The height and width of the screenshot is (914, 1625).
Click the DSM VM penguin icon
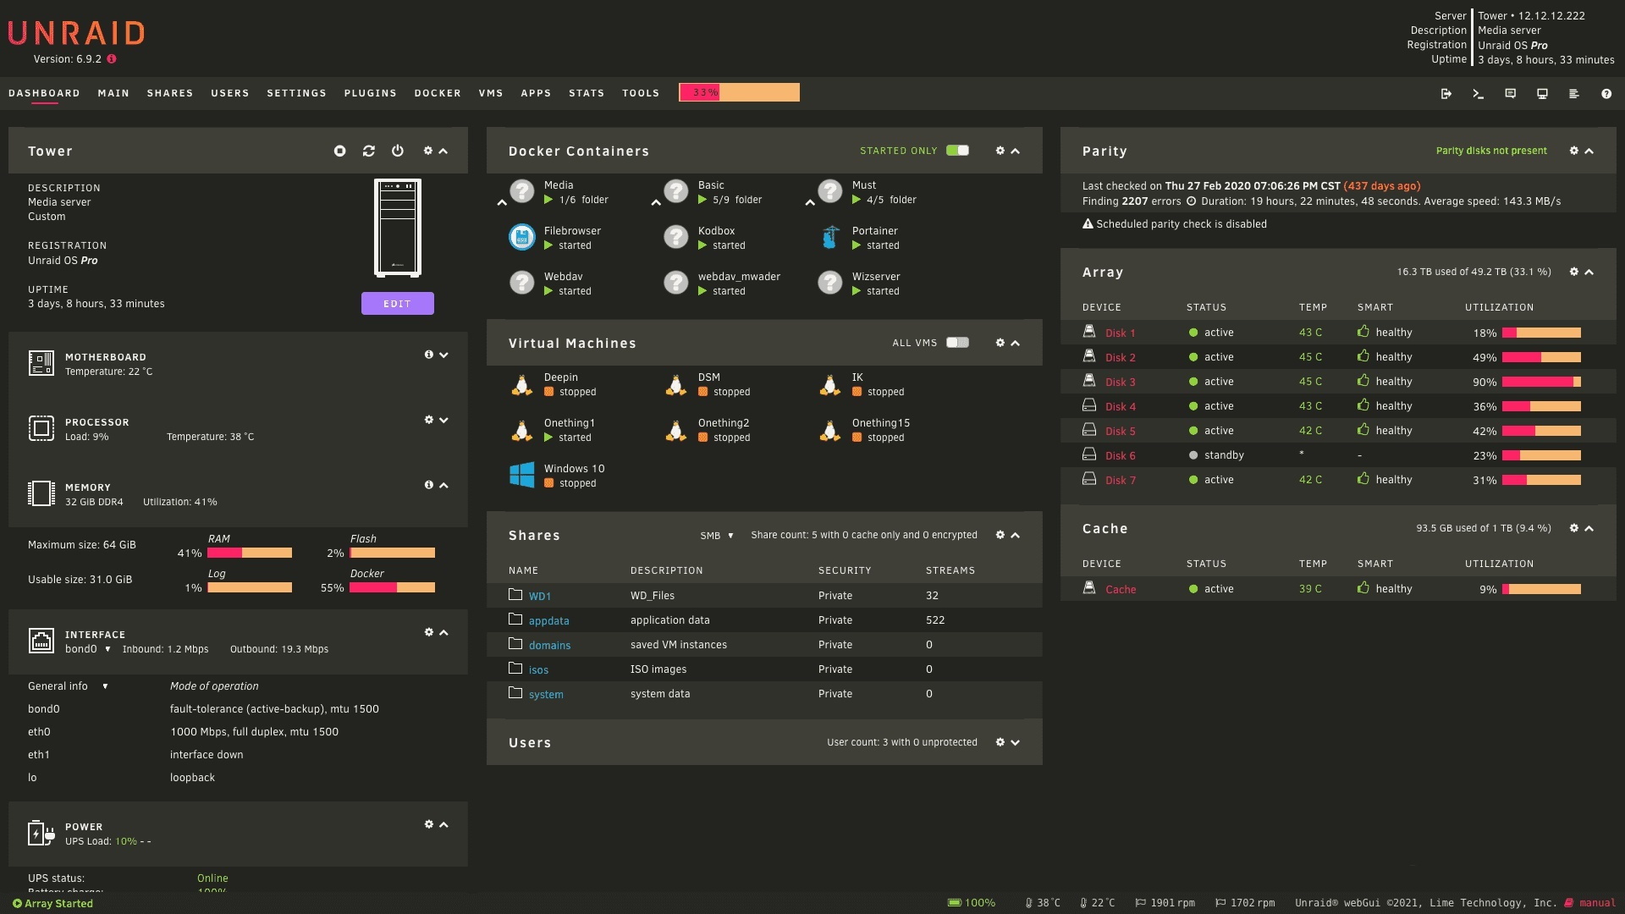(676, 384)
